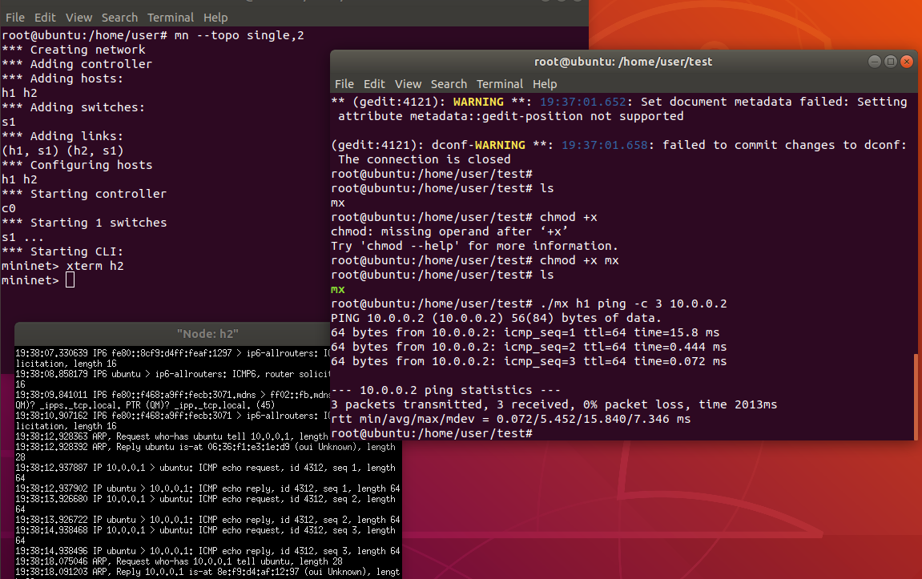Click 'chmod: missing operand after' error line
Viewport: 922px width, 579px height.
(x=449, y=231)
